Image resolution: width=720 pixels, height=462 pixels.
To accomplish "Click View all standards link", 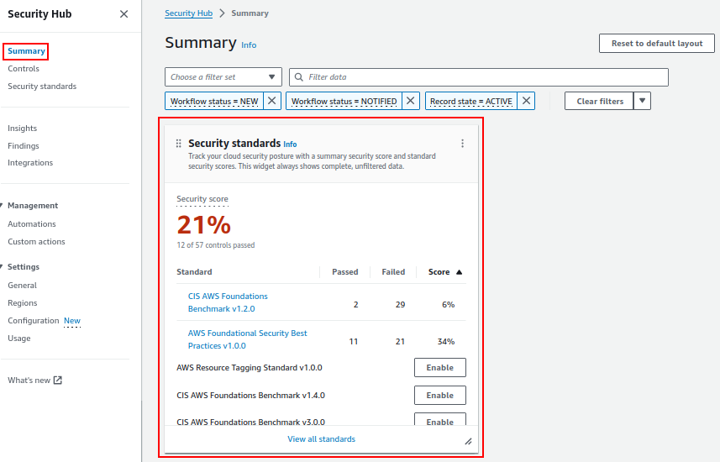I will (x=322, y=439).
